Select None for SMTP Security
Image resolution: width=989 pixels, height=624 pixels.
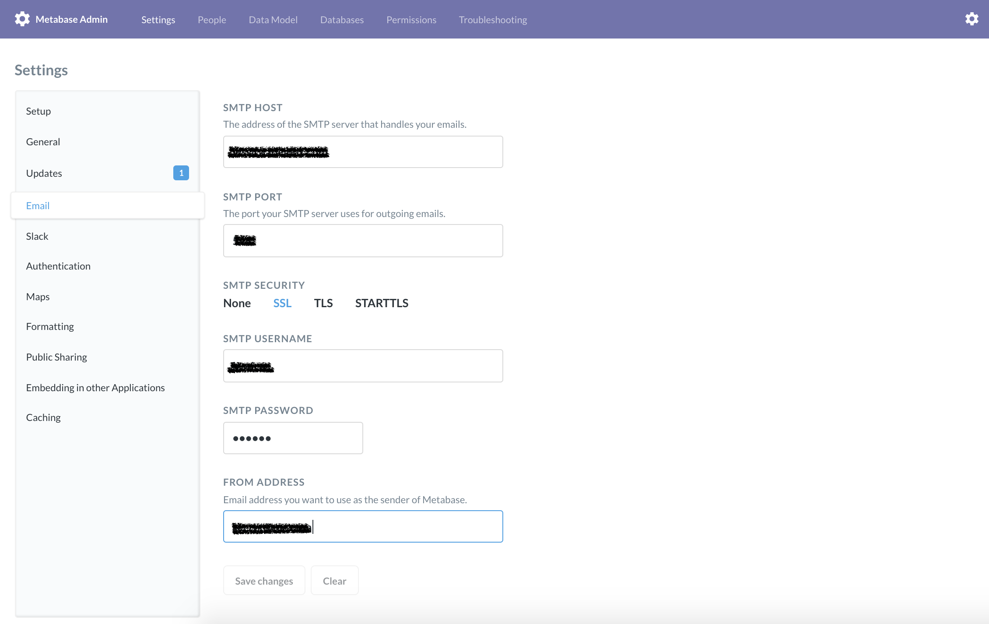[x=236, y=303]
